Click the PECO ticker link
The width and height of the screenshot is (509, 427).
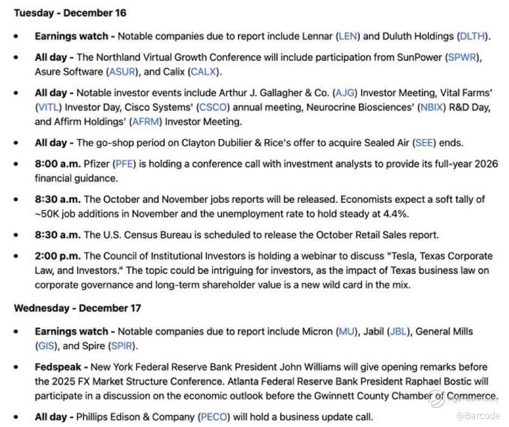coord(214,417)
